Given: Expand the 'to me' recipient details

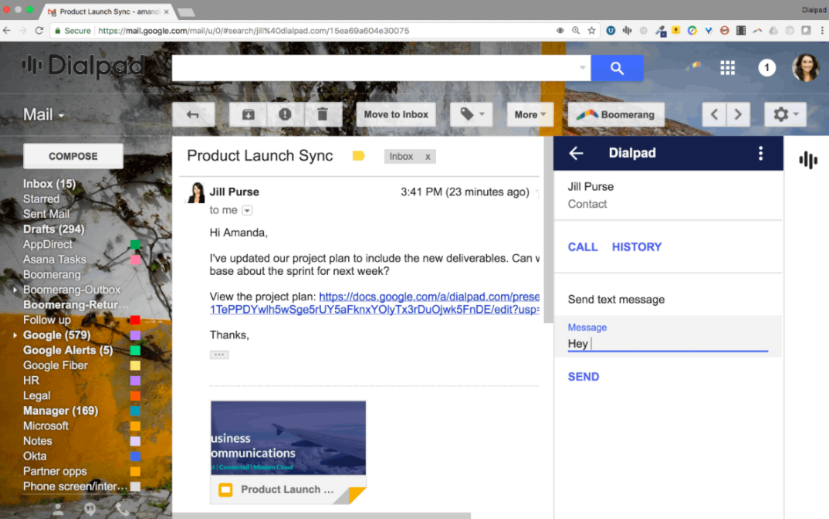Looking at the screenshot, I should [246, 209].
